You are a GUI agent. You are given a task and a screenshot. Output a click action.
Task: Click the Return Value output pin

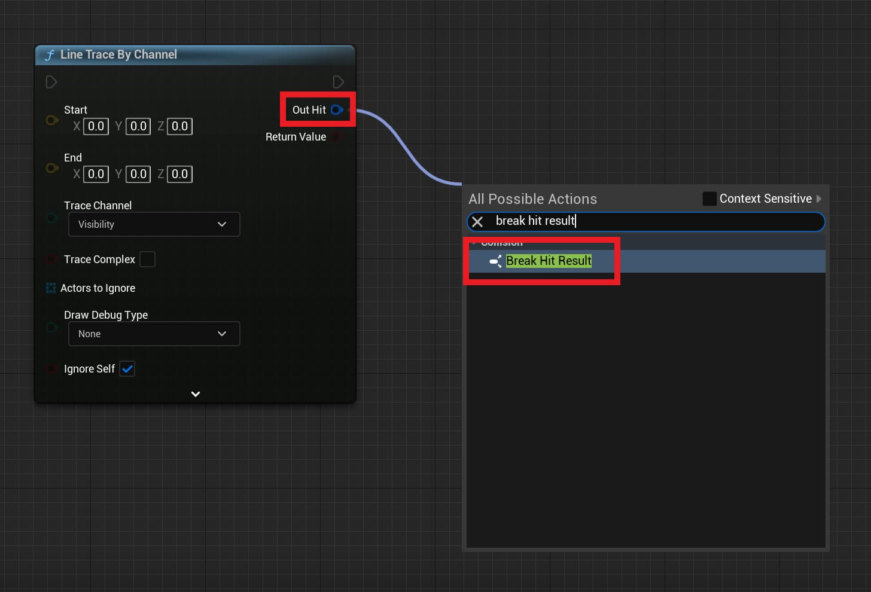pos(337,137)
